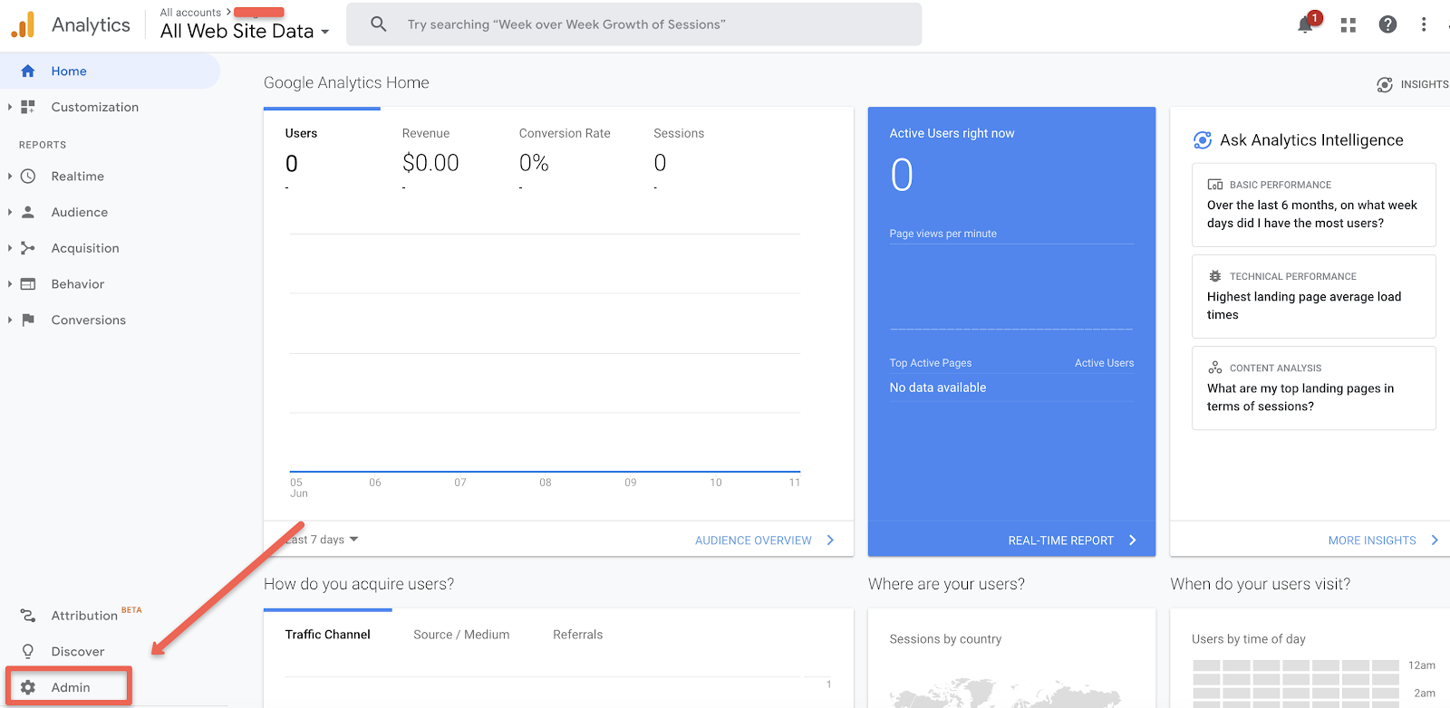Switch to the Source / Medium tab

pos(461,635)
